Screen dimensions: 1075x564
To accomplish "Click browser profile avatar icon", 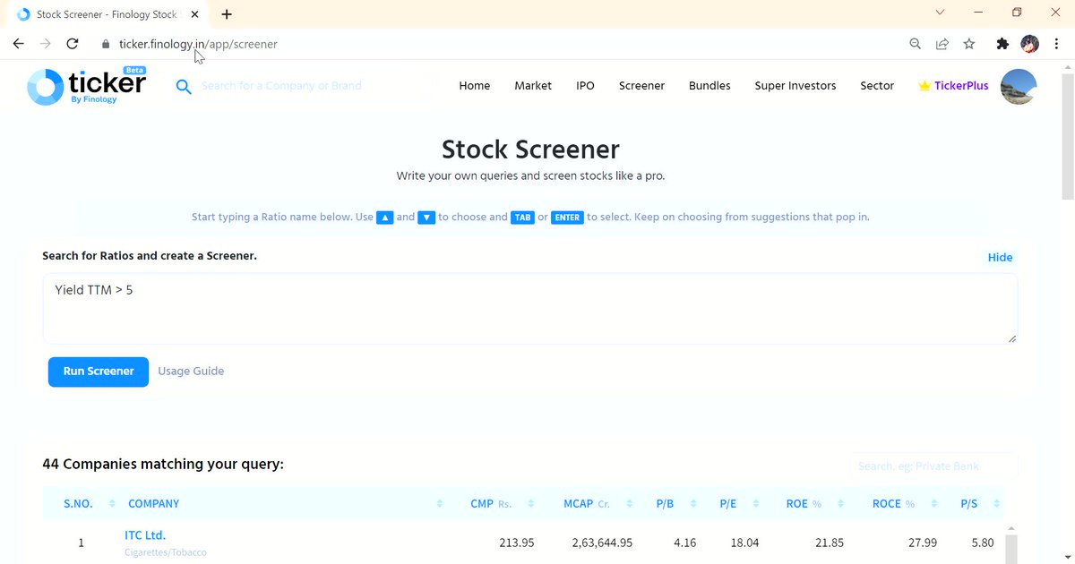I will (1030, 44).
